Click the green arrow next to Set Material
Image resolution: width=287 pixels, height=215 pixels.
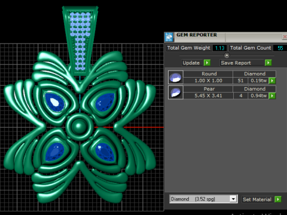[278, 199]
